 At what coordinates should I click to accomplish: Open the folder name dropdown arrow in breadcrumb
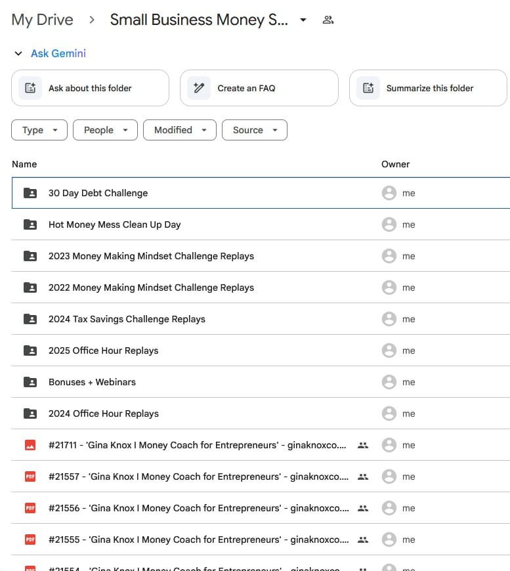tap(303, 20)
